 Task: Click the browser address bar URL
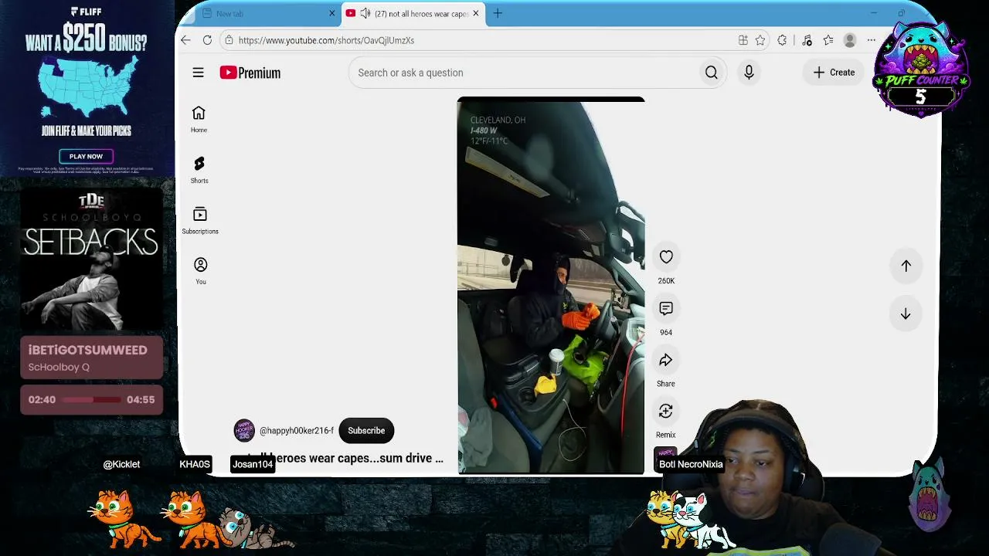(326, 40)
